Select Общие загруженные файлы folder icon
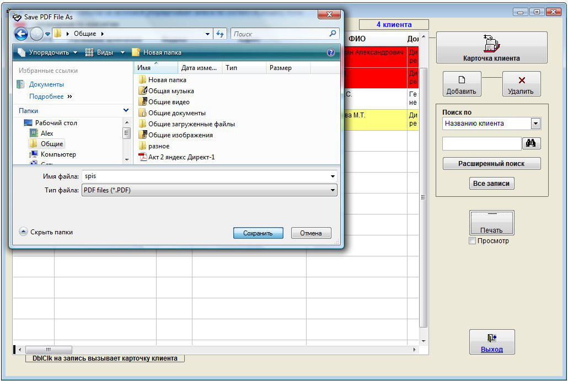Image resolution: width=568 pixels, height=381 pixels. click(143, 124)
